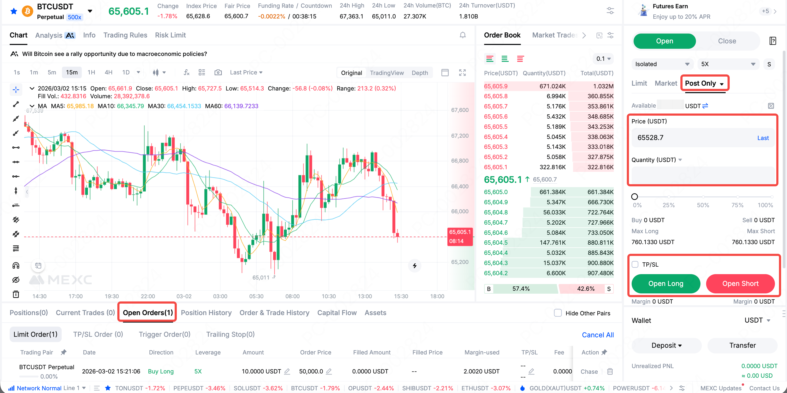Viewport: 787px width, 393px height.
Task: Click the Open Long button
Action: (x=665, y=284)
